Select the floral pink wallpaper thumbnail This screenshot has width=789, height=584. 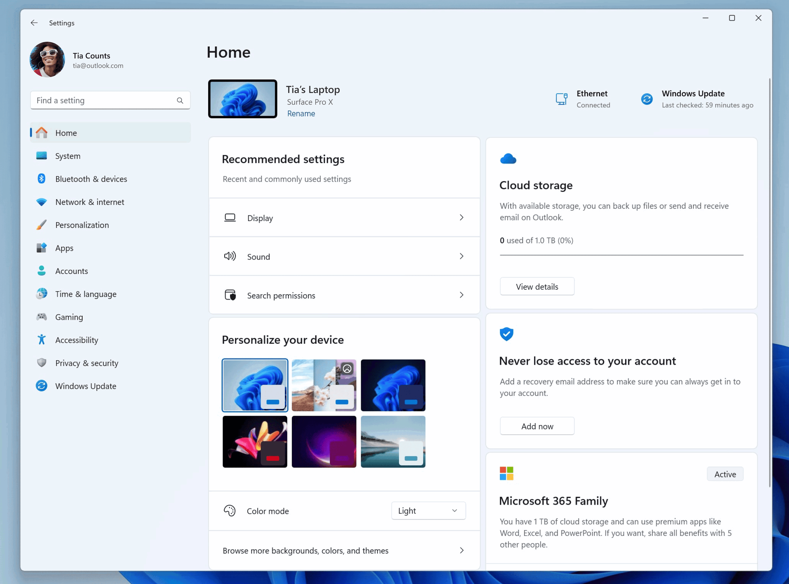coord(254,441)
